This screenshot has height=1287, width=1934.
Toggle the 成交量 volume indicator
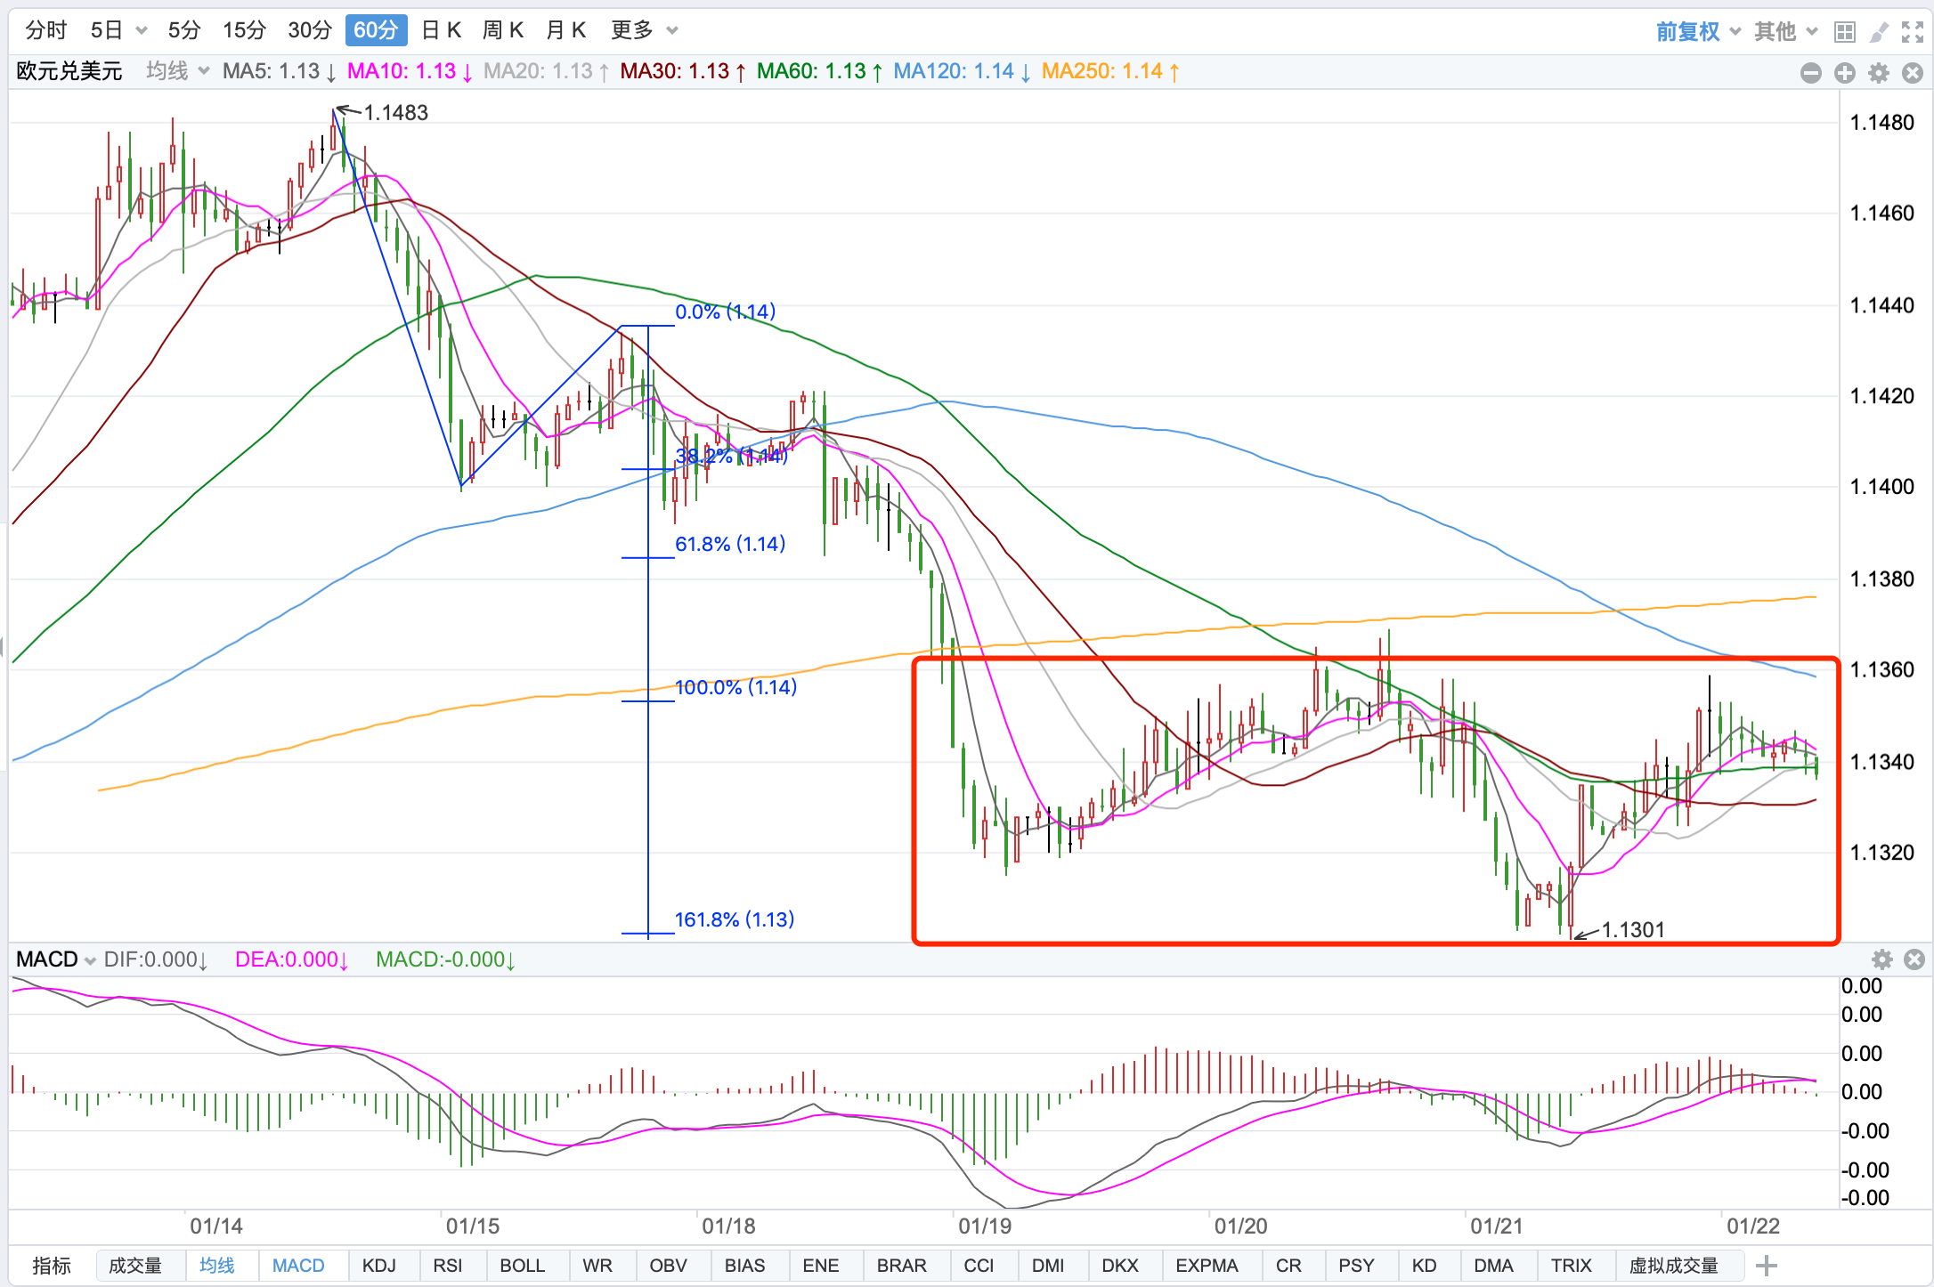pos(135,1265)
